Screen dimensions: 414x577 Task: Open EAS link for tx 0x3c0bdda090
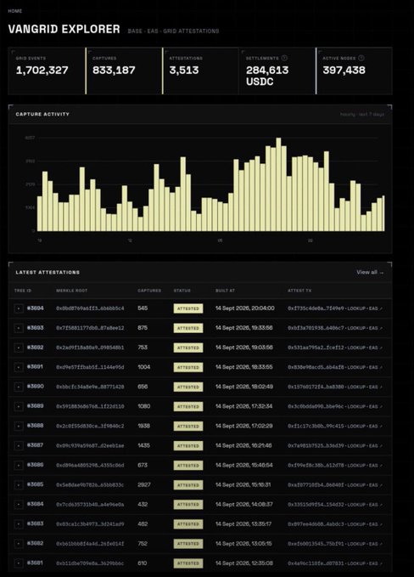376,406
